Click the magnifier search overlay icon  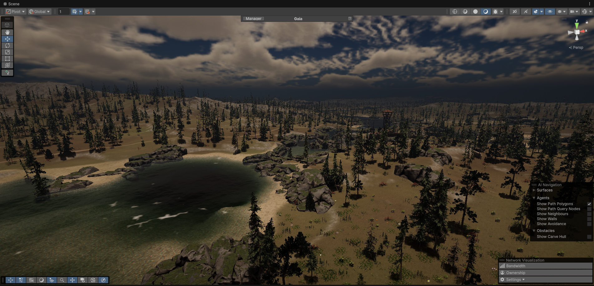click(x=62, y=280)
